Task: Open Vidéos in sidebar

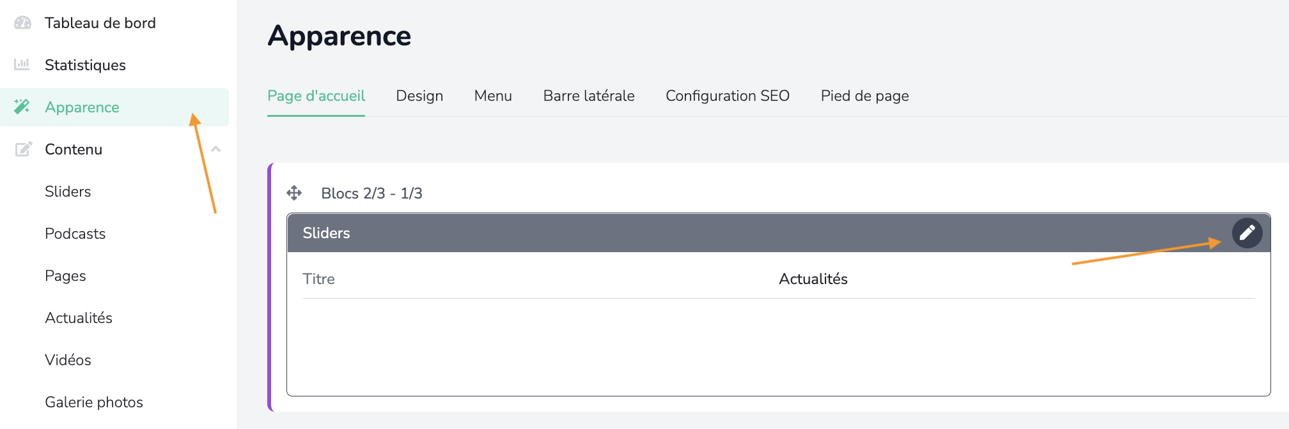Action: [68, 360]
